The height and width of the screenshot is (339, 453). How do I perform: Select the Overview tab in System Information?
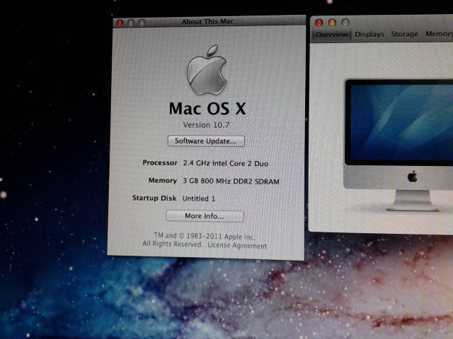coord(332,35)
